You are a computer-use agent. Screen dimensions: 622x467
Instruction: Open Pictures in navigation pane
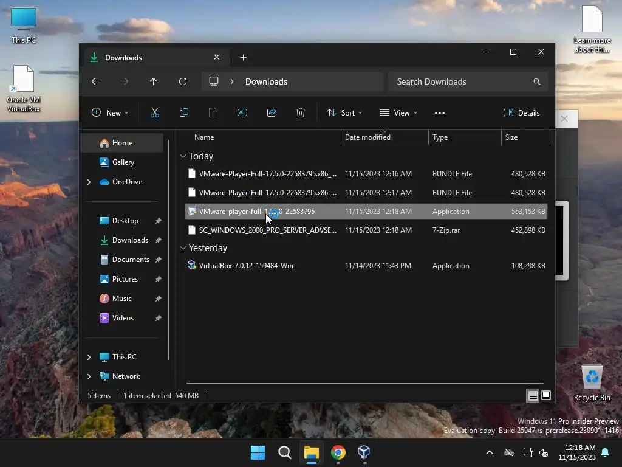[125, 278]
